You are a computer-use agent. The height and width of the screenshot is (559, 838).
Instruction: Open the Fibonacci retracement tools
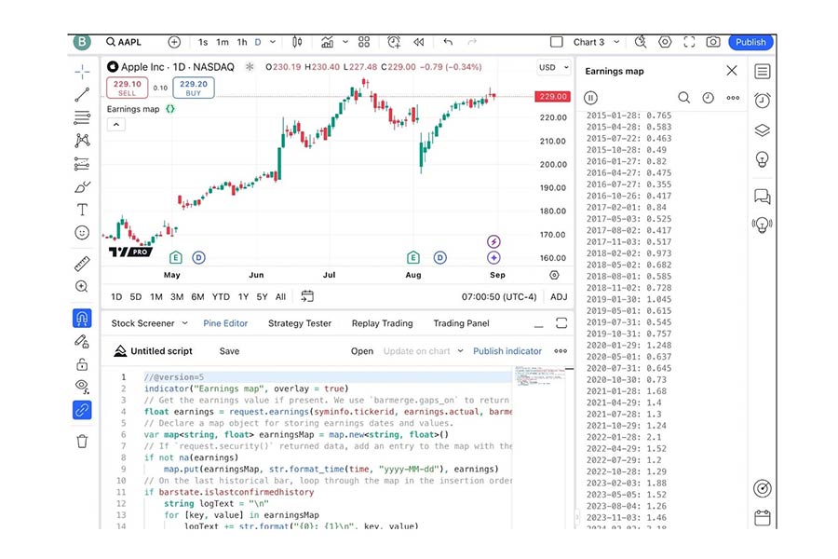click(x=82, y=117)
